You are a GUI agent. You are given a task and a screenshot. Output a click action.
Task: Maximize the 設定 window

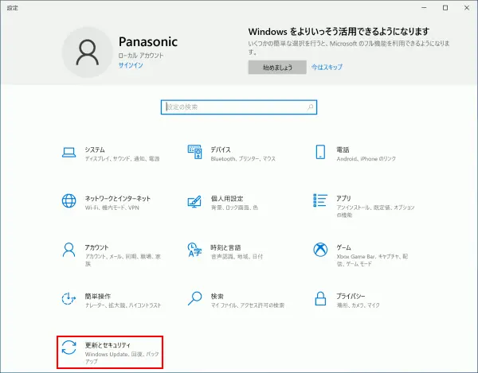tap(445, 8)
